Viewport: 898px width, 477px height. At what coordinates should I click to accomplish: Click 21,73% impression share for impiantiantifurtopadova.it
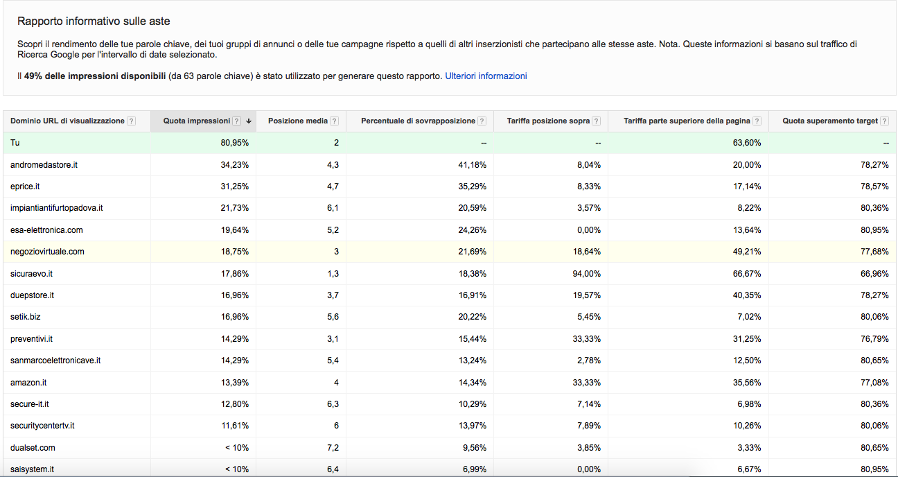point(234,208)
